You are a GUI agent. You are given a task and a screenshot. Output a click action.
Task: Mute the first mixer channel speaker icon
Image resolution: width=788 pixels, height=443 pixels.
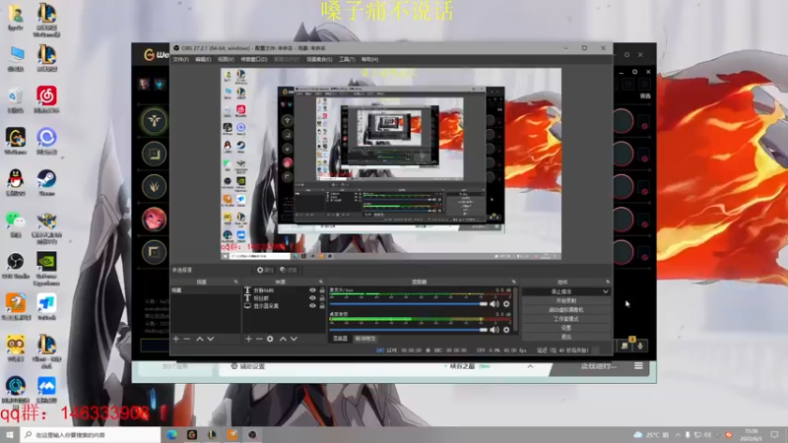coord(494,304)
